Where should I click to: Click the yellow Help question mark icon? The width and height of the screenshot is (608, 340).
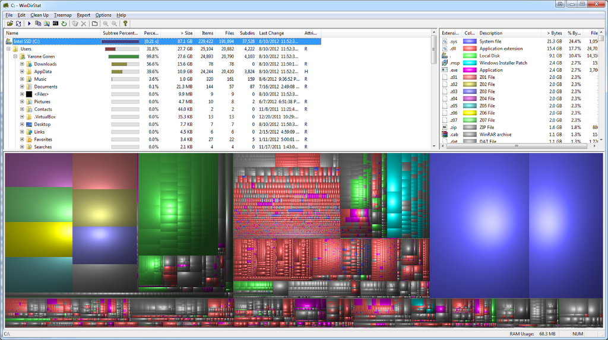click(125, 24)
